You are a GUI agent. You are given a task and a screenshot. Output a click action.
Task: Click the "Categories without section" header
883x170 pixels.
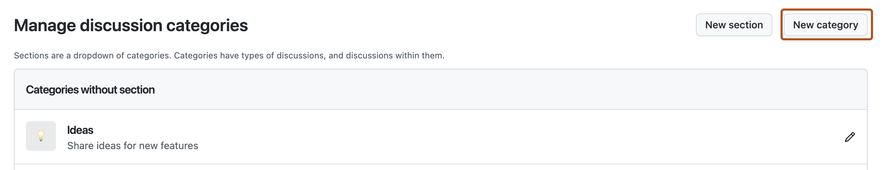[90, 90]
